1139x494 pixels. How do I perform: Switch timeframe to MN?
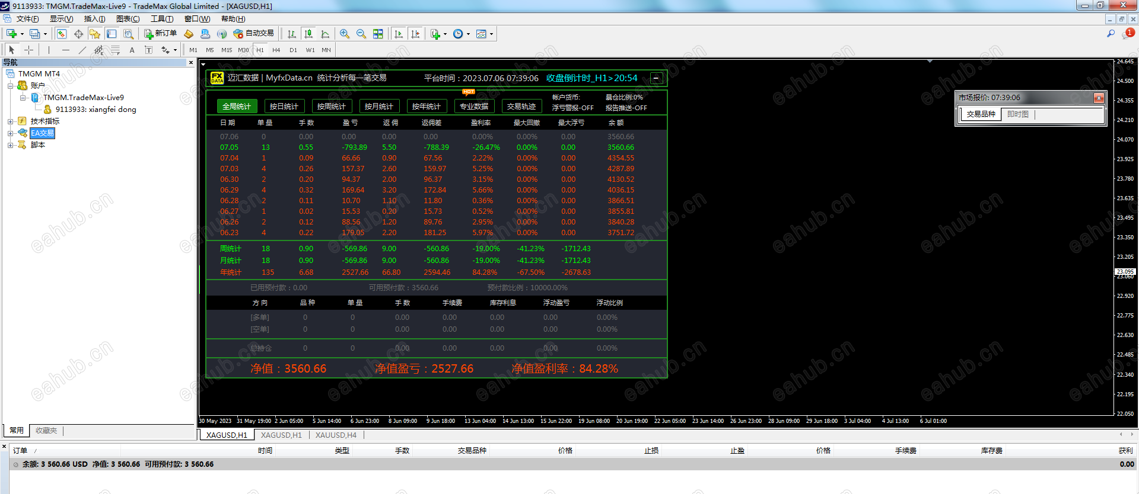[326, 50]
